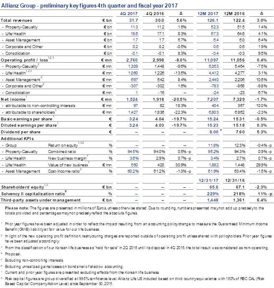Click the 'Dividend per share' row label

coord(20,132)
